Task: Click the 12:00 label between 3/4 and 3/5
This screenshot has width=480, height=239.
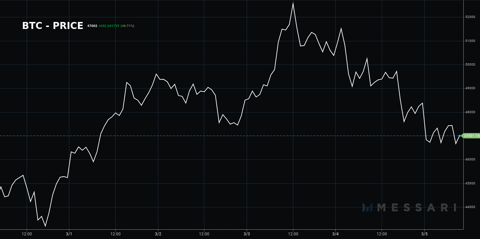Action: [382, 234]
